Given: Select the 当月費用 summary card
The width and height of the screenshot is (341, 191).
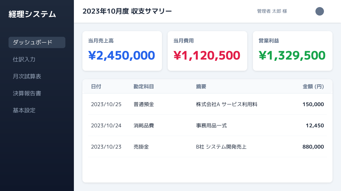Looking at the screenshot, I should (x=207, y=51).
